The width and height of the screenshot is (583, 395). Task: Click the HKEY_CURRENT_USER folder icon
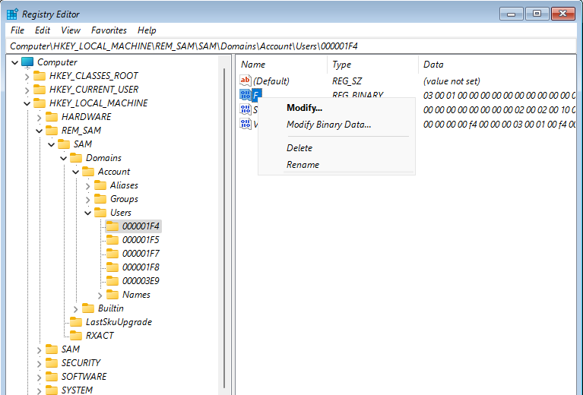pos(40,90)
